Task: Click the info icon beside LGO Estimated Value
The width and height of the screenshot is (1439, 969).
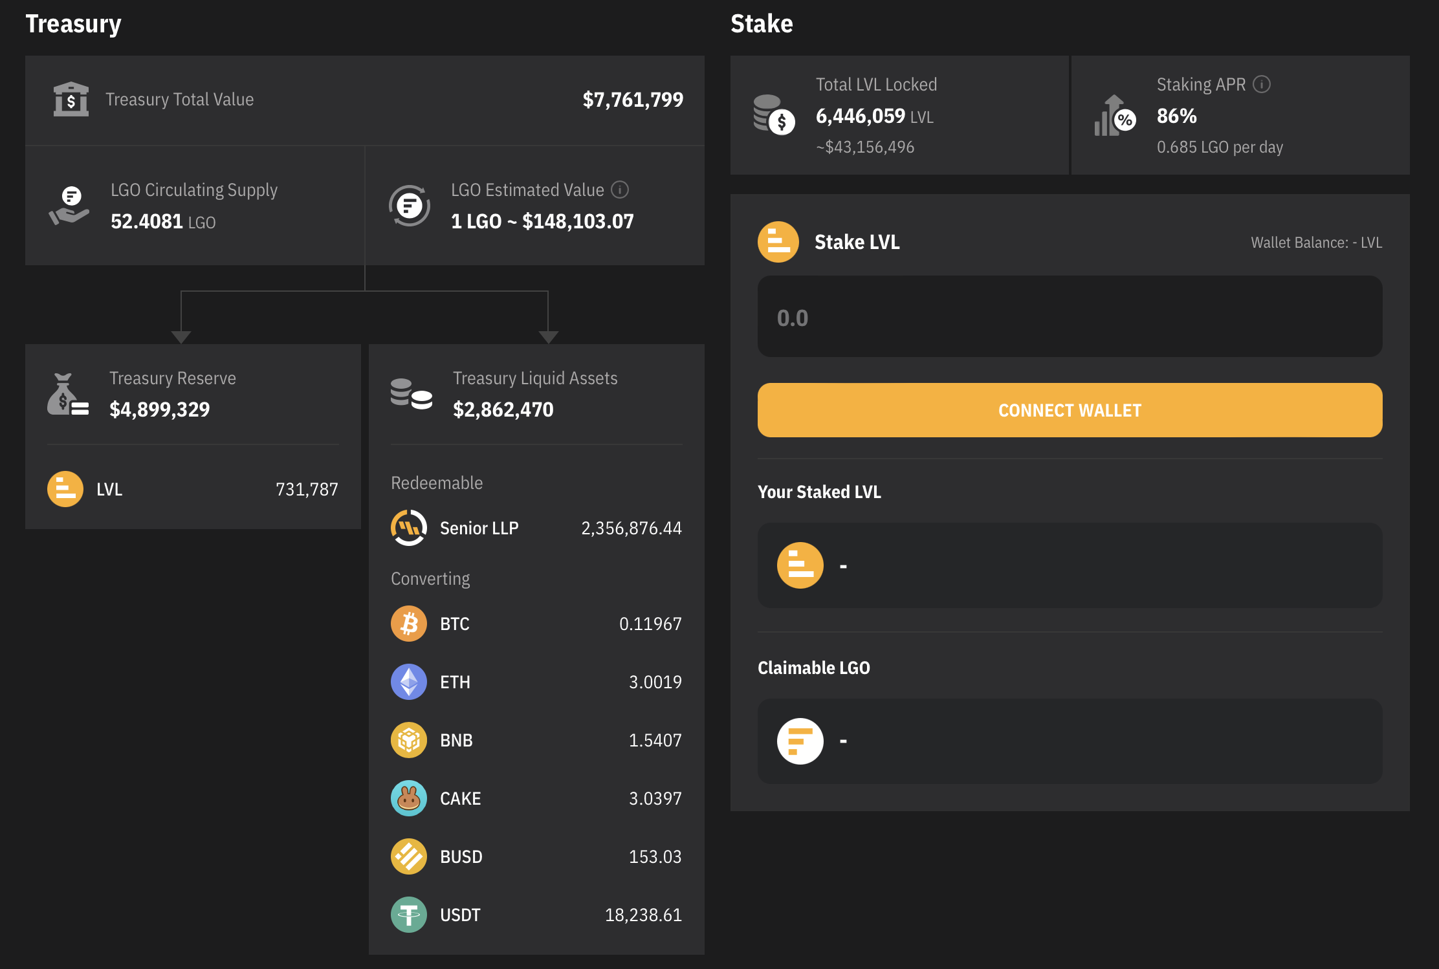Action: tap(620, 190)
